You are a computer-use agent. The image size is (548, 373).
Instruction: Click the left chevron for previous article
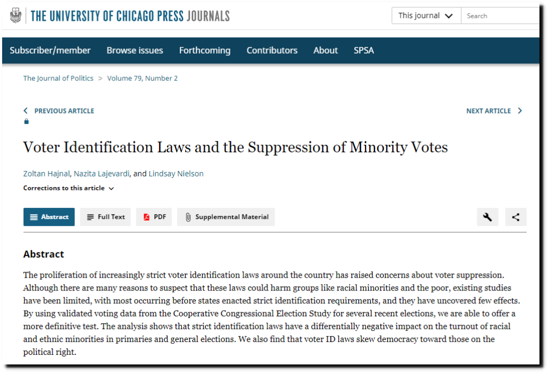point(26,110)
